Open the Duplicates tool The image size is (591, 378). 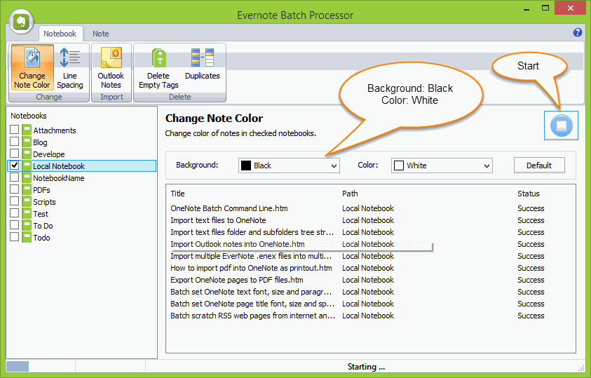(x=203, y=64)
